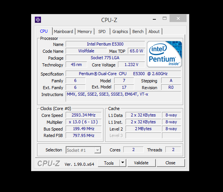Viewport: 223px width, 192px height.
Task: Close the window with the X button
Action: pos(178,18)
